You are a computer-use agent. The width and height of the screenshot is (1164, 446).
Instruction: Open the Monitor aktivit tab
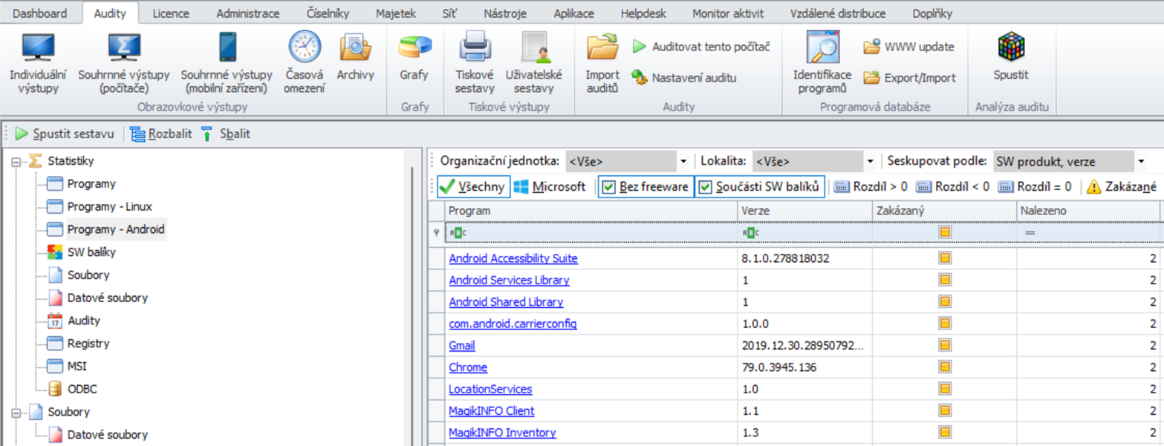729,13
